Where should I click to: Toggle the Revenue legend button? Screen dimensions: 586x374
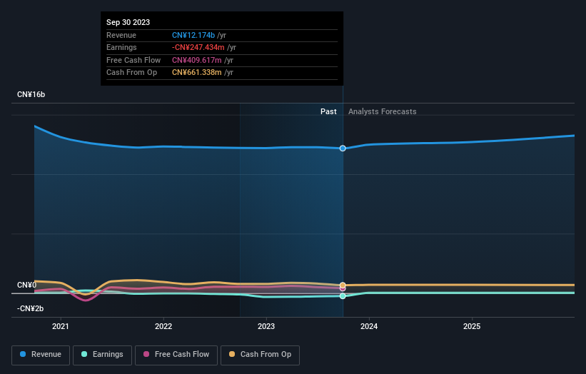pyautogui.click(x=41, y=355)
